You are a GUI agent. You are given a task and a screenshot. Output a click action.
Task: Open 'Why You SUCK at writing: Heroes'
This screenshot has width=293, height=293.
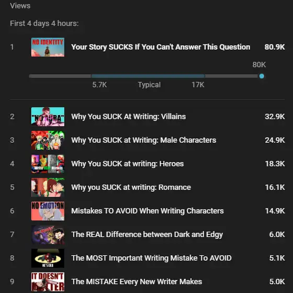(128, 164)
